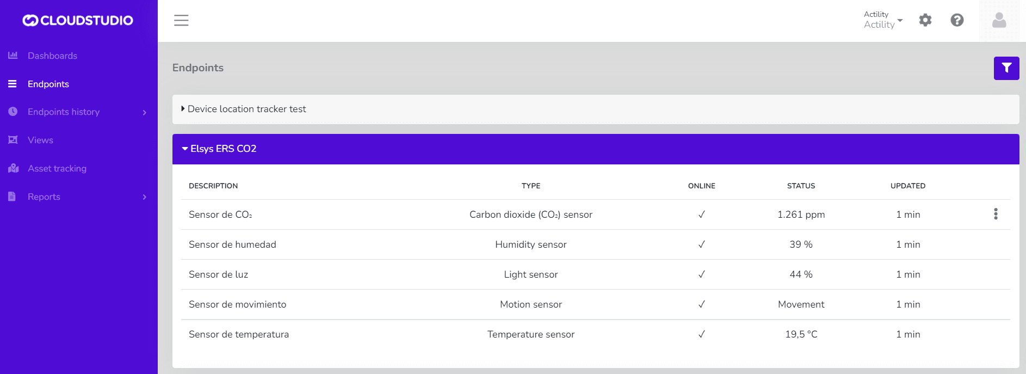Viewport: 1026px width, 374px height.
Task: Open the Actility account dropdown
Action: (x=882, y=20)
